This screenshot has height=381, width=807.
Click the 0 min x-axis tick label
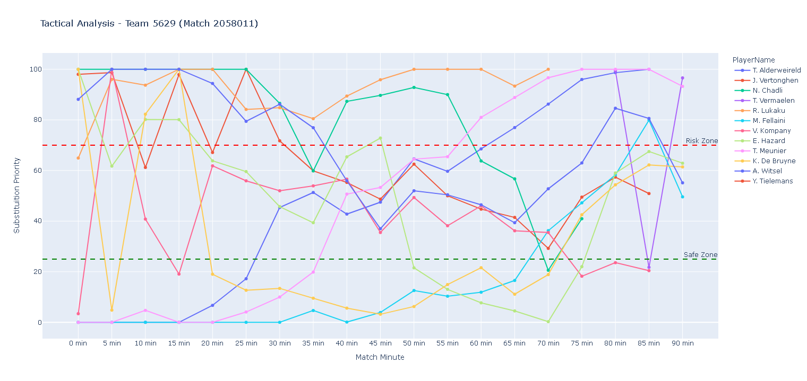[x=78, y=343]
